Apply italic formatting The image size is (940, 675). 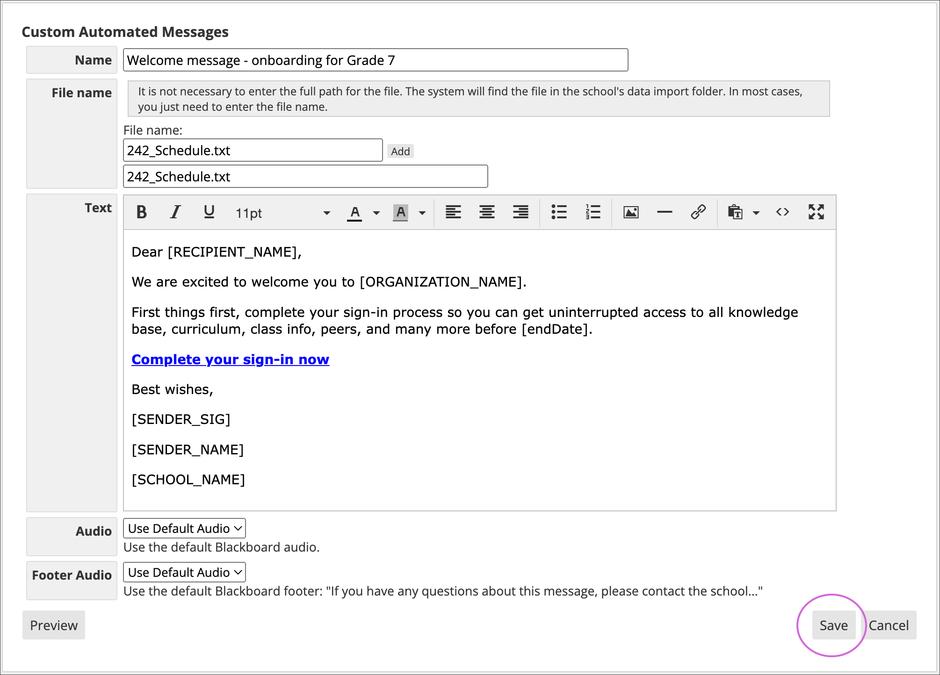(175, 212)
